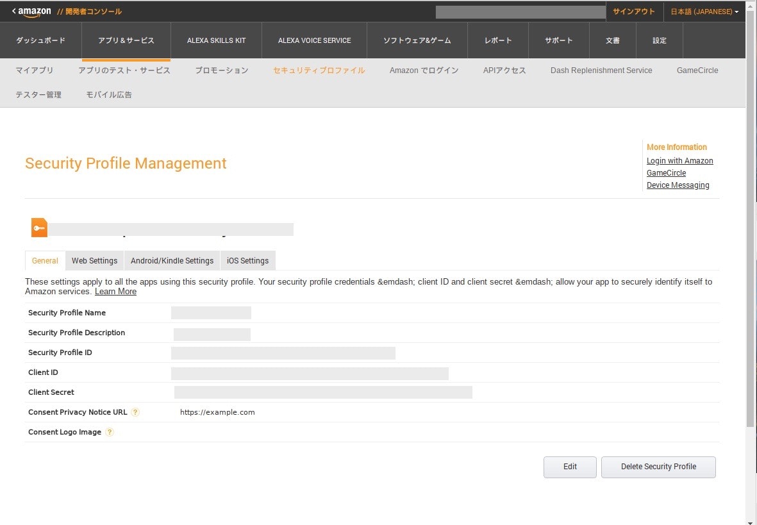
Task: Open help icon for Consent Privacy Notice URL
Action: pos(135,412)
